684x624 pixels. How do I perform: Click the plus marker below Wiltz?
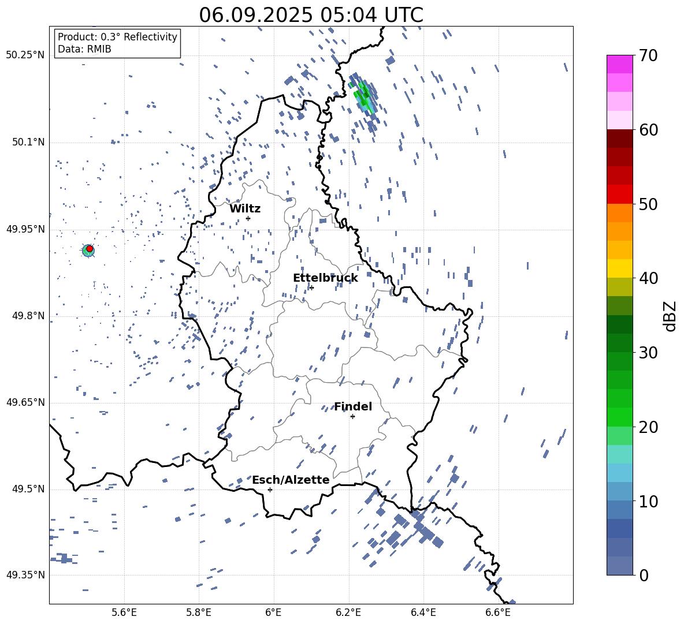click(x=248, y=219)
